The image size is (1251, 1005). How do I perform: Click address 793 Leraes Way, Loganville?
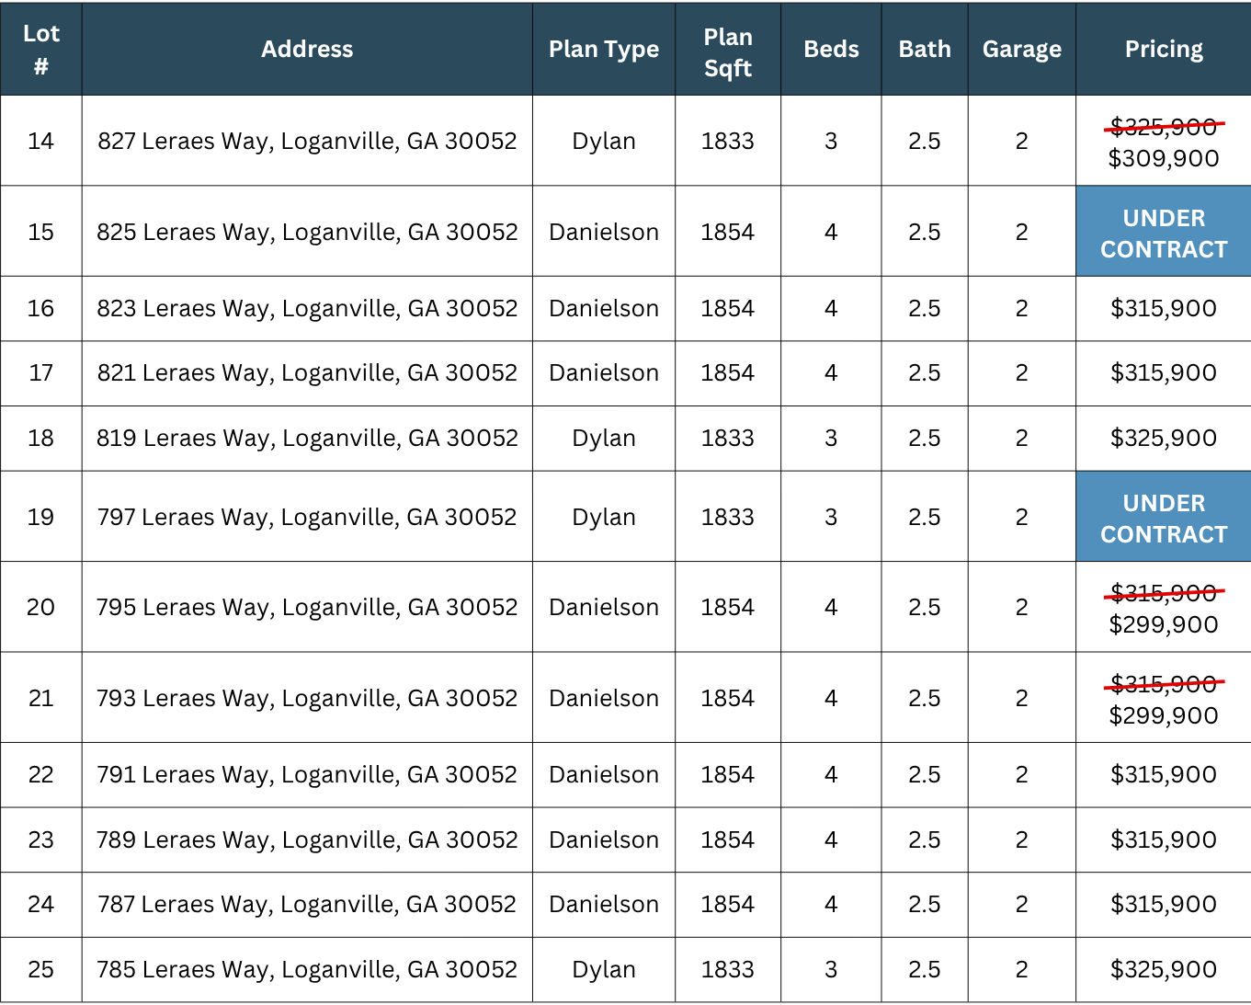(307, 698)
